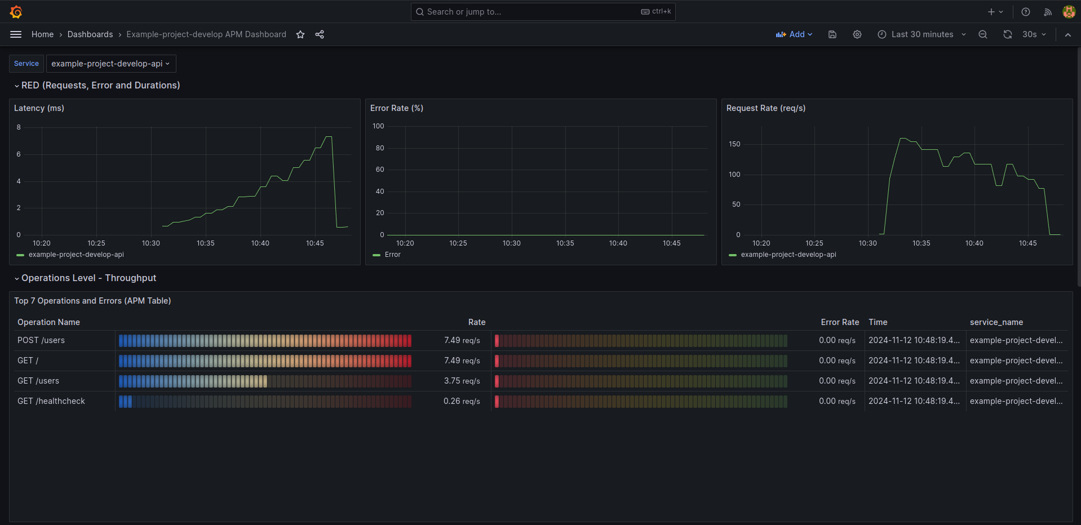Open the Add panel dropdown
The width and height of the screenshot is (1081, 525).
click(x=794, y=34)
